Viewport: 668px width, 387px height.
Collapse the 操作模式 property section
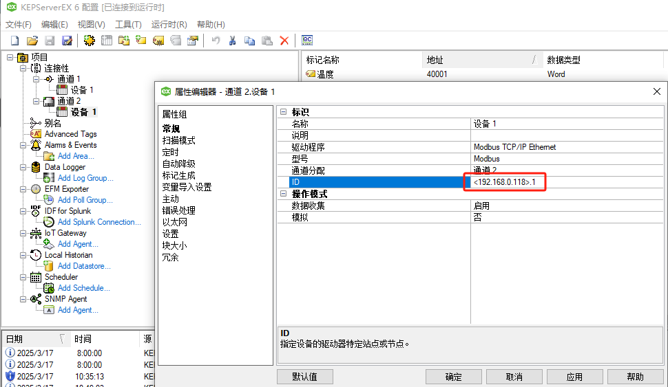point(283,194)
